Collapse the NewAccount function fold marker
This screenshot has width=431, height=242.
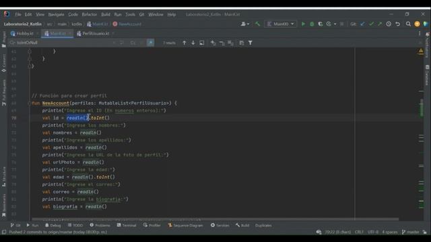click(30, 103)
